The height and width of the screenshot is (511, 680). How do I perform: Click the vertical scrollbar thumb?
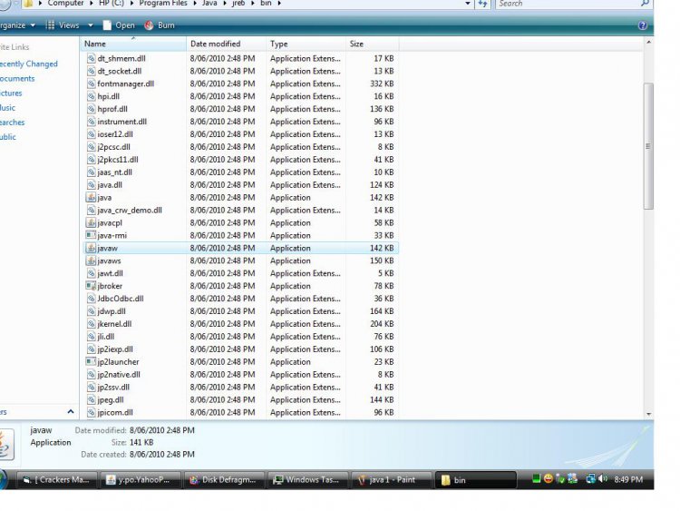648,146
